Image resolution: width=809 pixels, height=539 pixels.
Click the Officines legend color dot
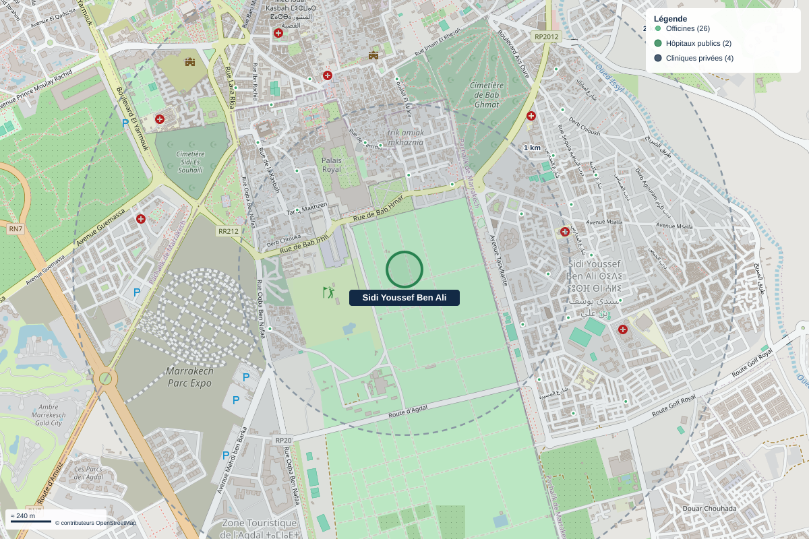658,28
